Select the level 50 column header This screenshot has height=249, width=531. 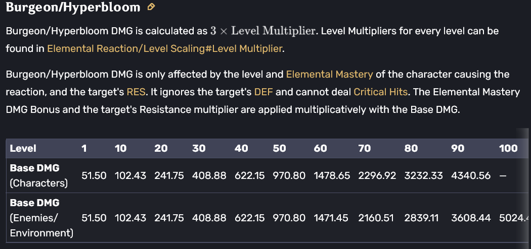coord(279,148)
